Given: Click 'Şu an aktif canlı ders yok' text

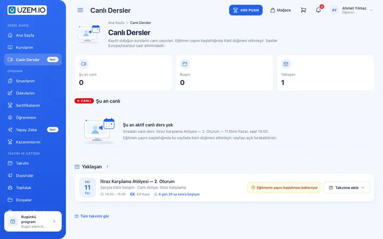Looking at the screenshot, I should [148, 125].
